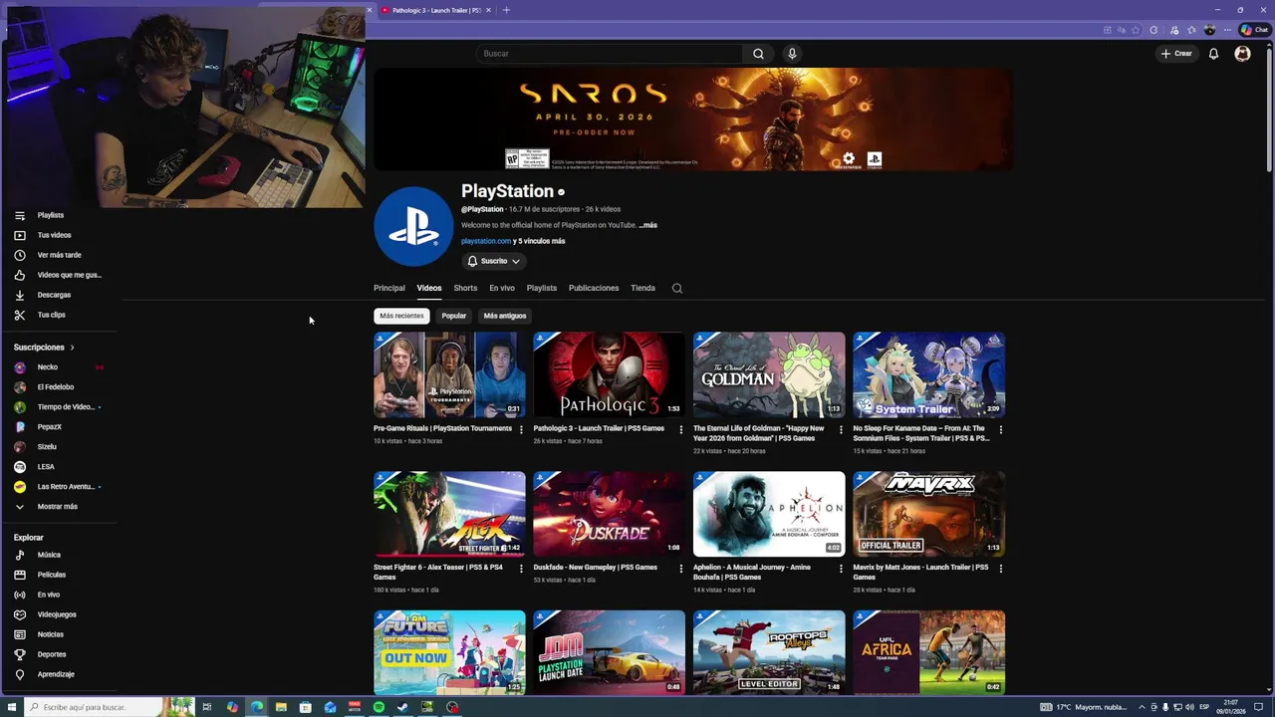Focus the Buscar search field
Image resolution: width=1275 pixels, height=717 pixels.
click(610, 54)
